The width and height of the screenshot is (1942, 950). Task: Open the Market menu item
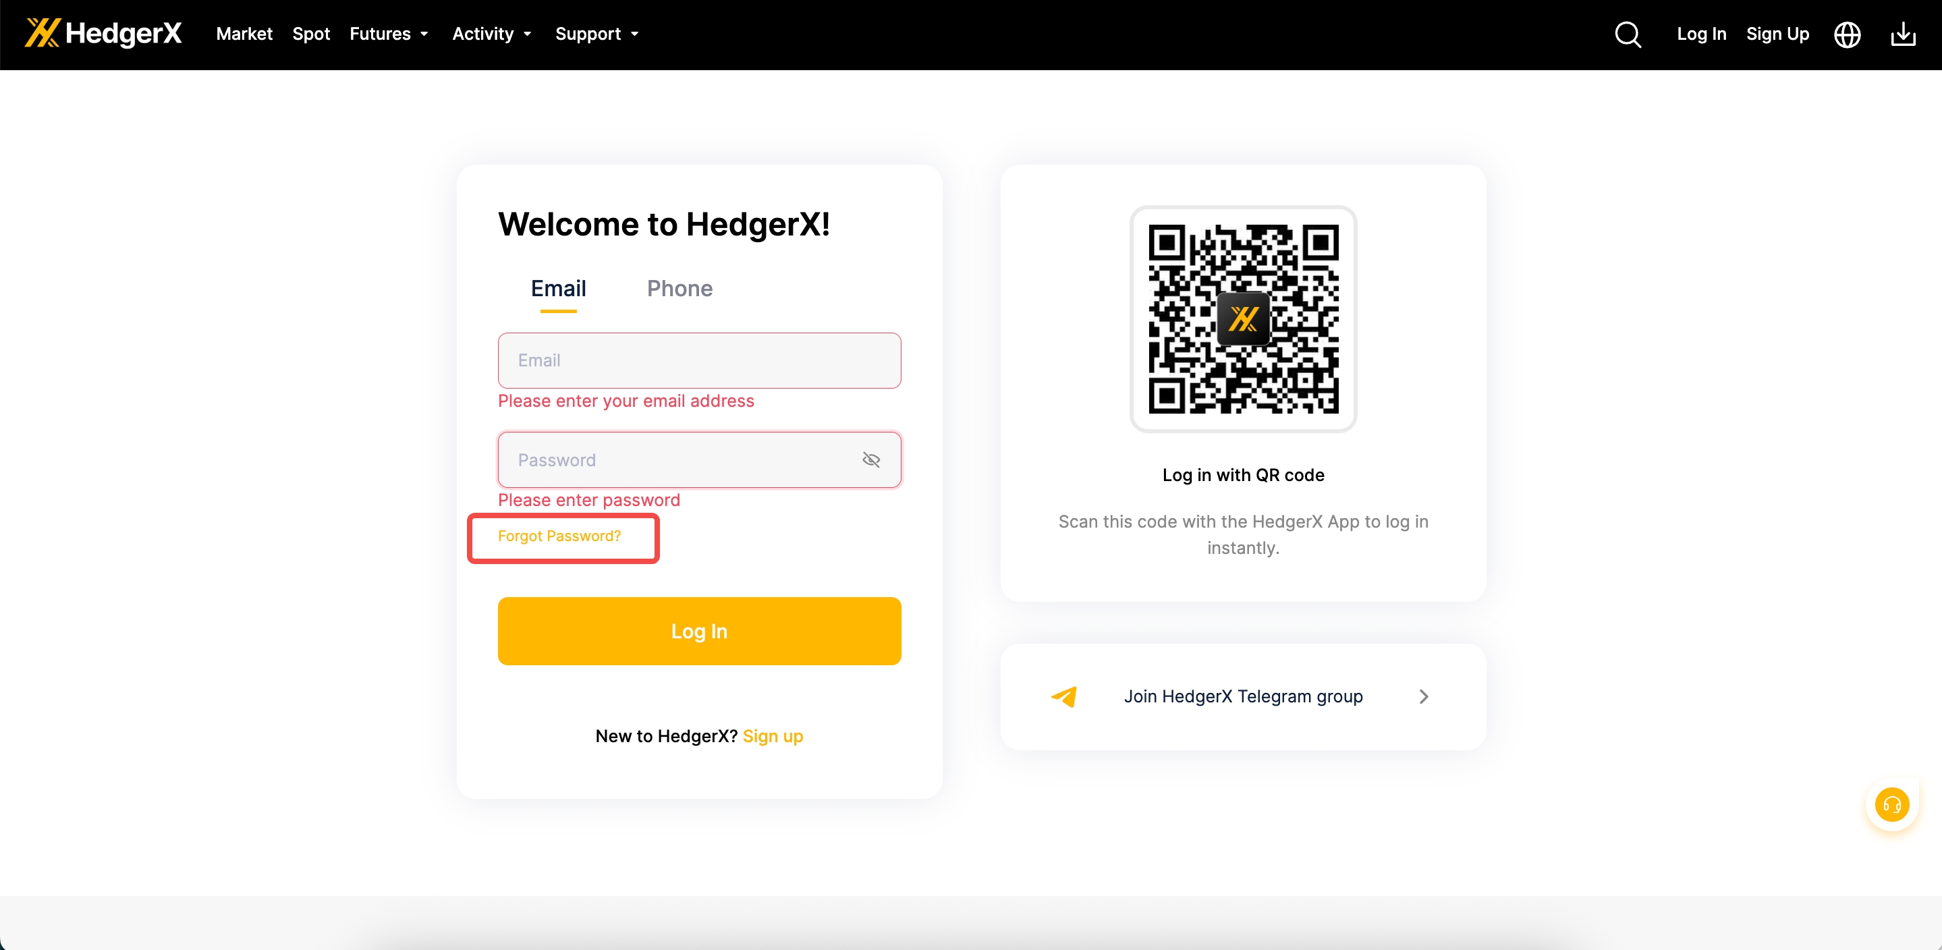[x=244, y=34]
